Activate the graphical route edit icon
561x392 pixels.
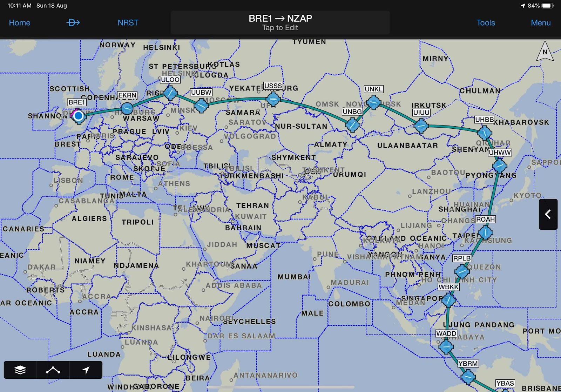coord(53,370)
